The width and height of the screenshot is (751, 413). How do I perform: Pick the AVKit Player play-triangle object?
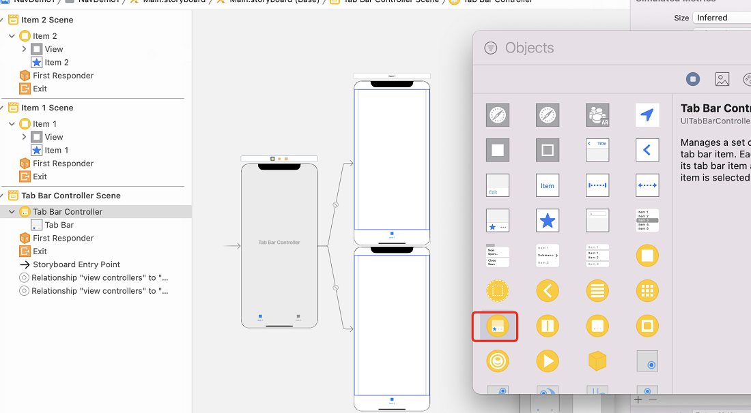pyautogui.click(x=548, y=361)
